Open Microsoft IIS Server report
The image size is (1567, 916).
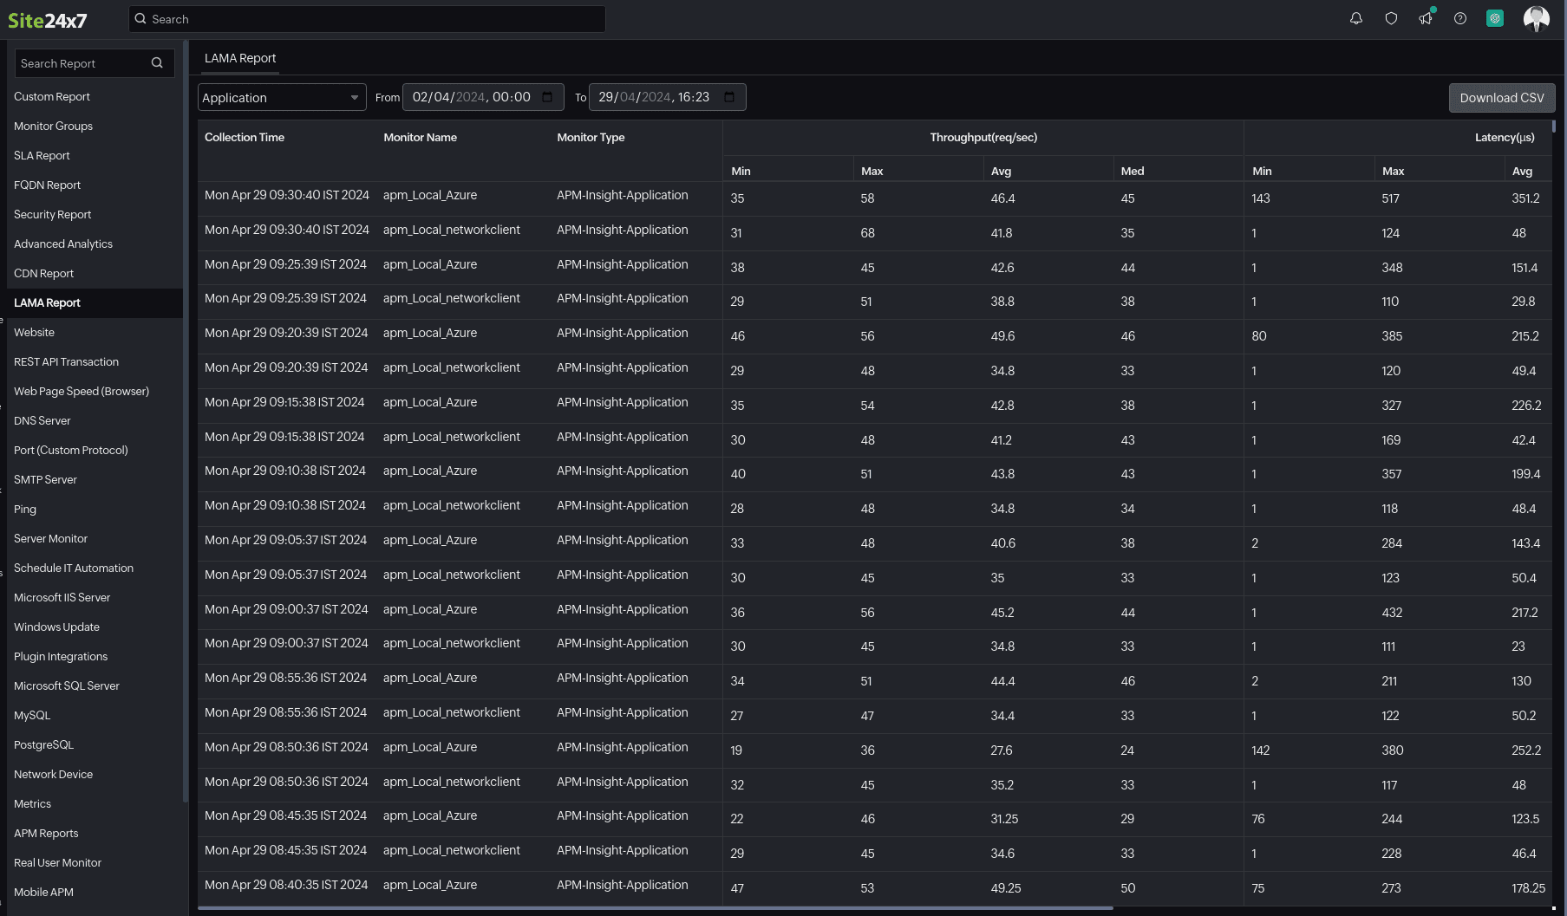pos(62,597)
